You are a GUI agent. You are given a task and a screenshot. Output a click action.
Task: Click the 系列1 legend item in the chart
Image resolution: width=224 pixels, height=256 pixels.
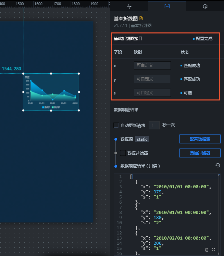(x=46, y=107)
